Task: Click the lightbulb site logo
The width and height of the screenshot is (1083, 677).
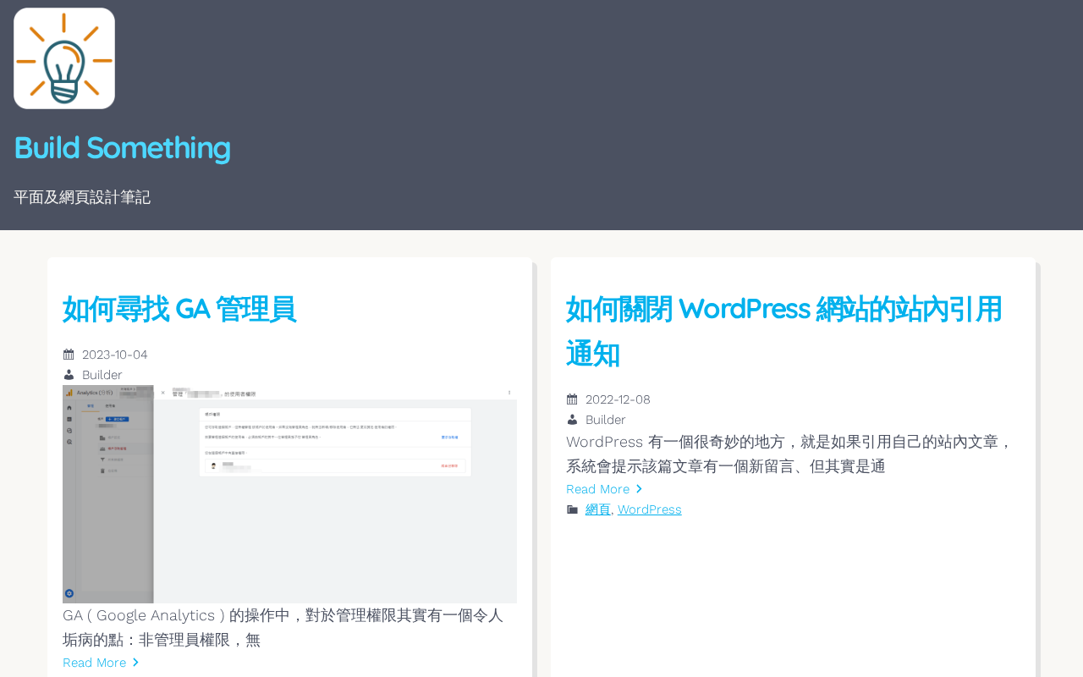Action: click(x=64, y=58)
